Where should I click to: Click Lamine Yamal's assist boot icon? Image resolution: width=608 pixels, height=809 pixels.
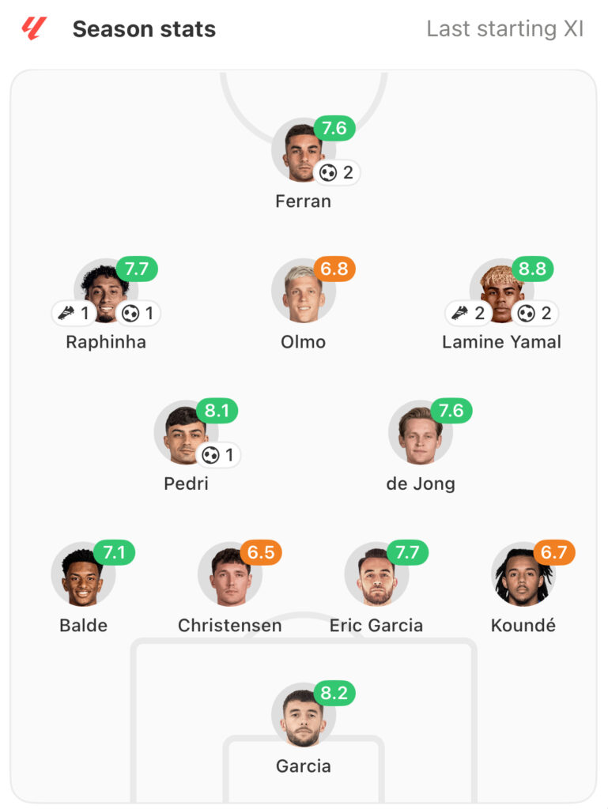460,313
